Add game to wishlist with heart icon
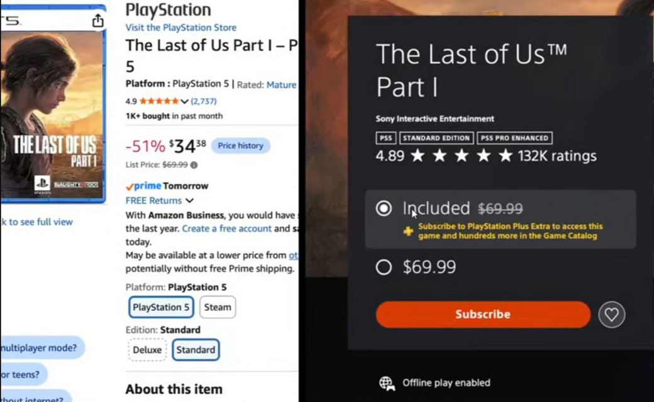The width and height of the screenshot is (654, 402). pyautogui.click(x=611, y=315)
